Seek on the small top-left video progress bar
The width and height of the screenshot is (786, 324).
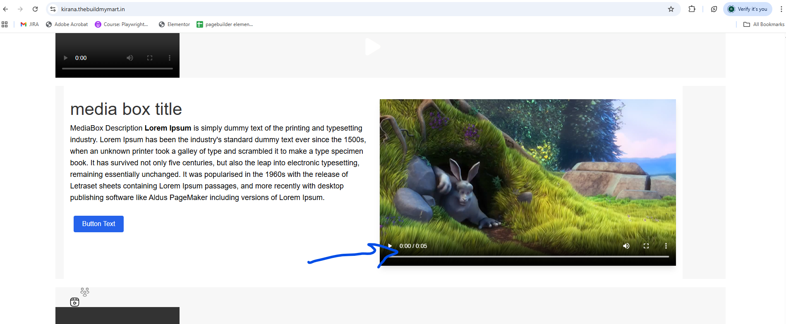tap(117, 68)
